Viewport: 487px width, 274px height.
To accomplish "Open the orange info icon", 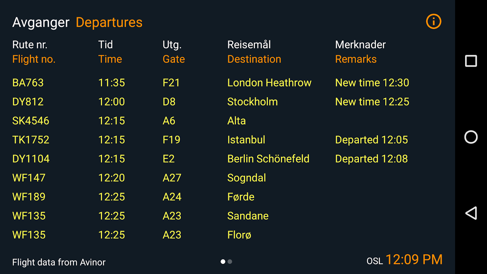I will point(434,22).
